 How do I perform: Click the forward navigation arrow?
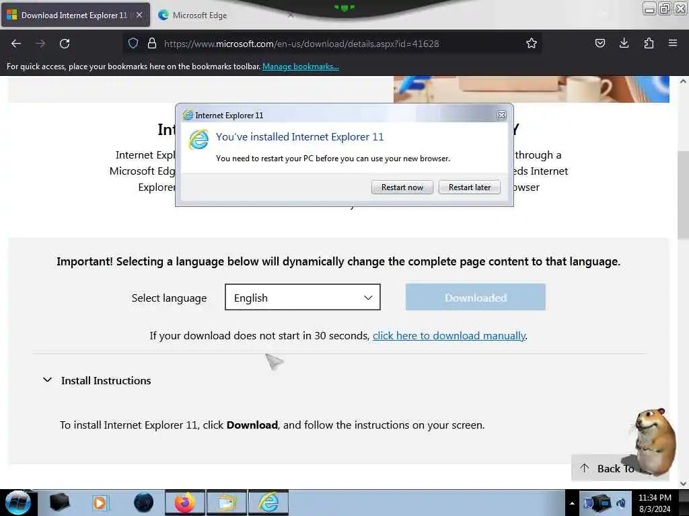point(40,44)
